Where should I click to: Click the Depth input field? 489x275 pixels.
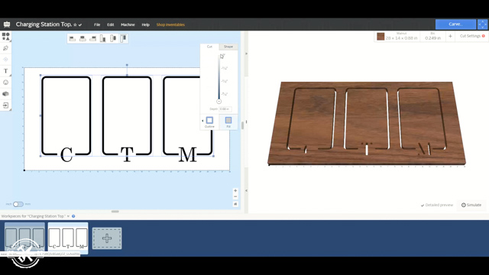pos(225,108)
